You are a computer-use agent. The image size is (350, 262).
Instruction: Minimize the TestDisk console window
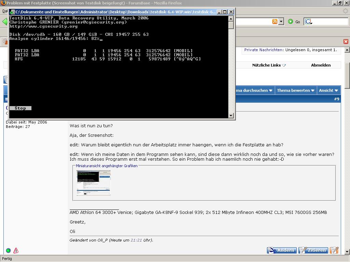[219, 12]
